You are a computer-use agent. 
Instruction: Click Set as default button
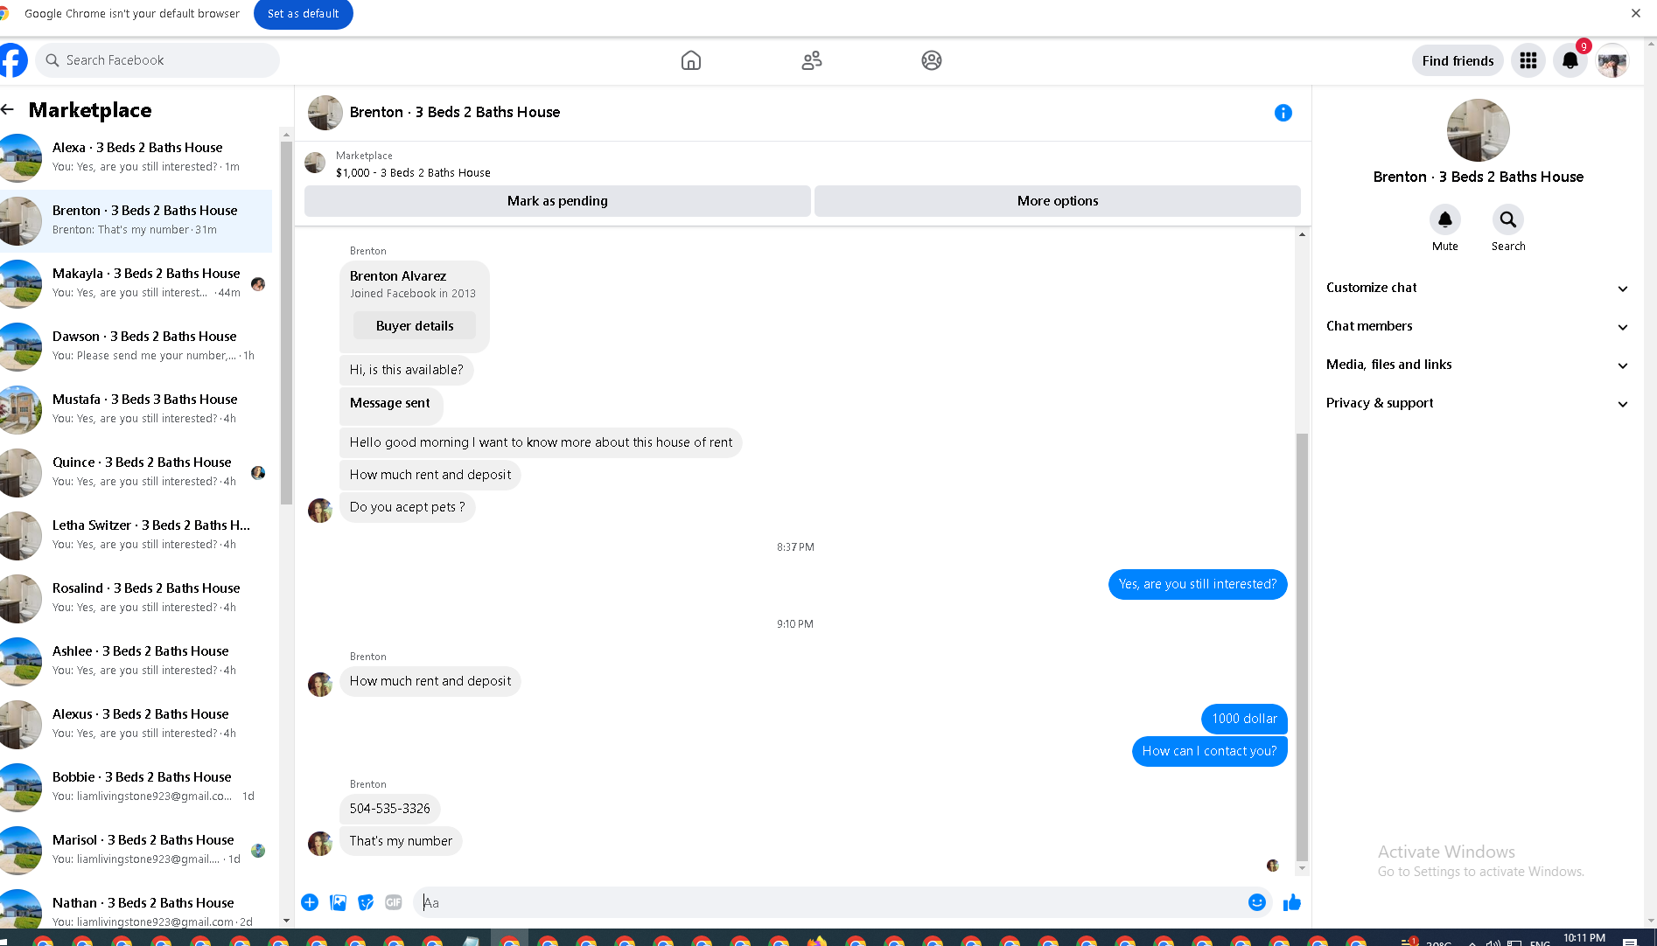(x=304, y=14)
